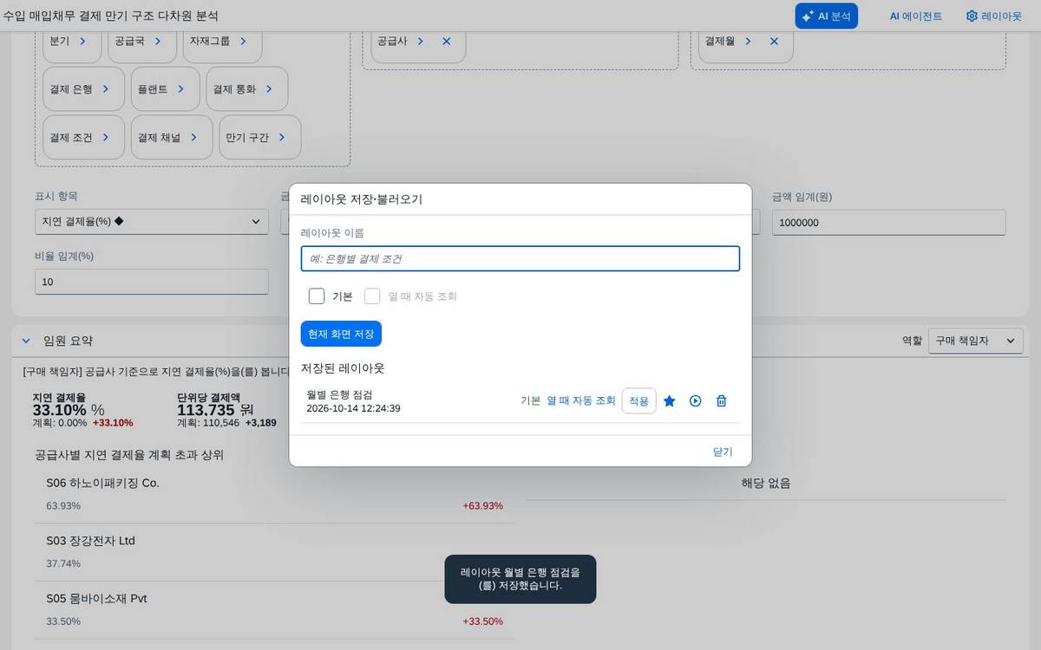Image resolution: width=1041 pixels, height=650 pixels.
Task: Close the dialog via 닫기
Action: click(723, 452)
